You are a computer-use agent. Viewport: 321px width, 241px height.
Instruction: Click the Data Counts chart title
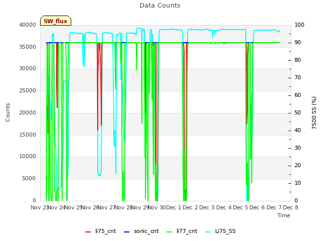click(160, 6)
